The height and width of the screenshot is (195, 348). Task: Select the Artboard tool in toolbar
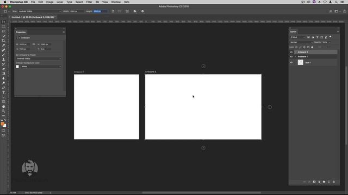tap(3, 22)
